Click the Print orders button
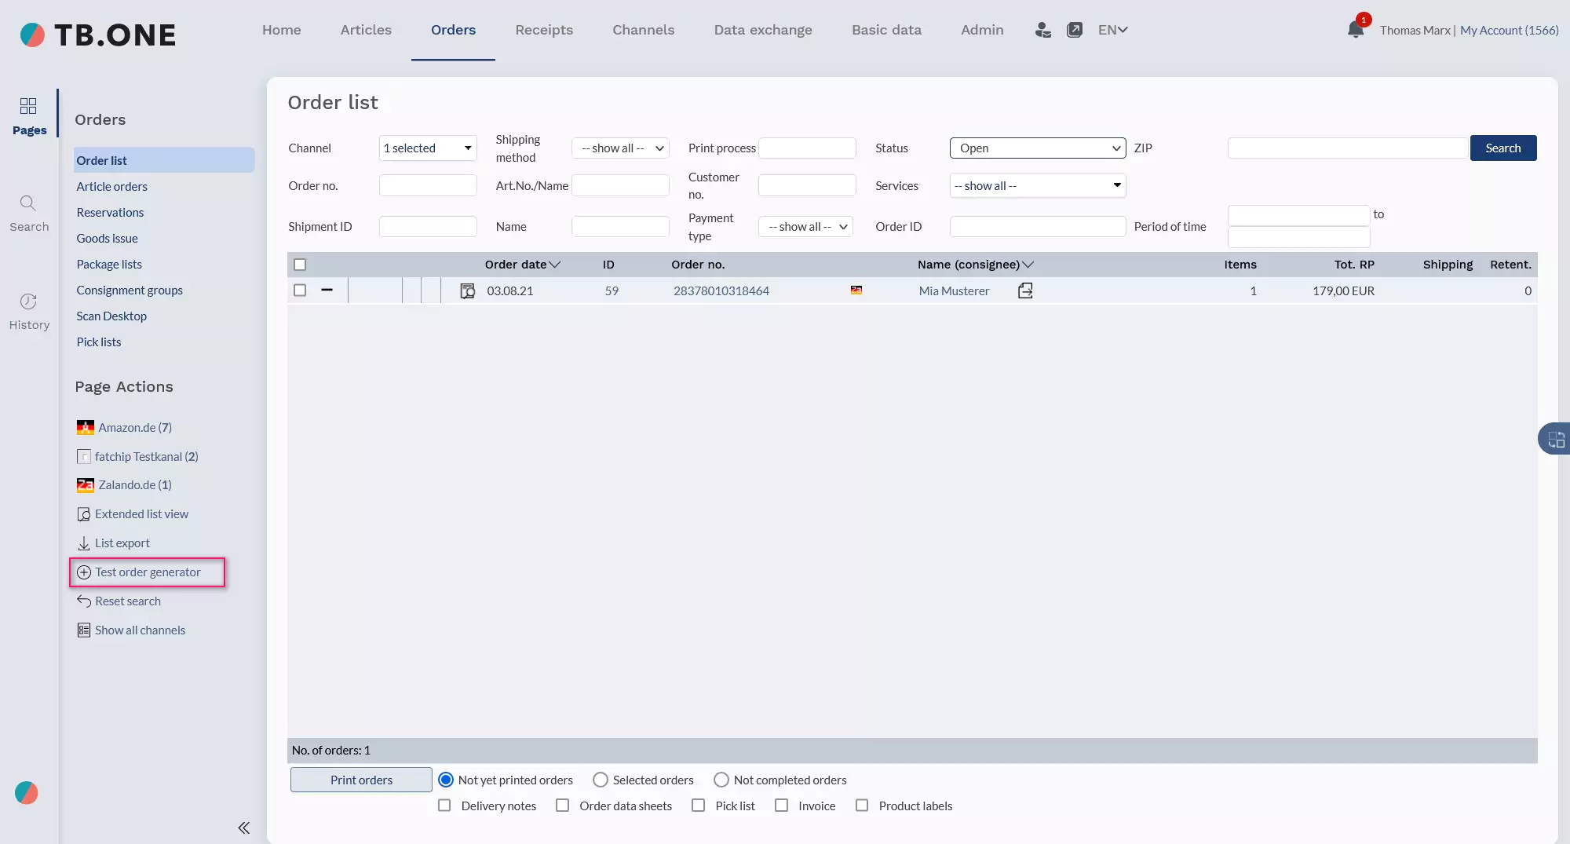The height and width of the screenshot is (844, 1570). [361, 780]
